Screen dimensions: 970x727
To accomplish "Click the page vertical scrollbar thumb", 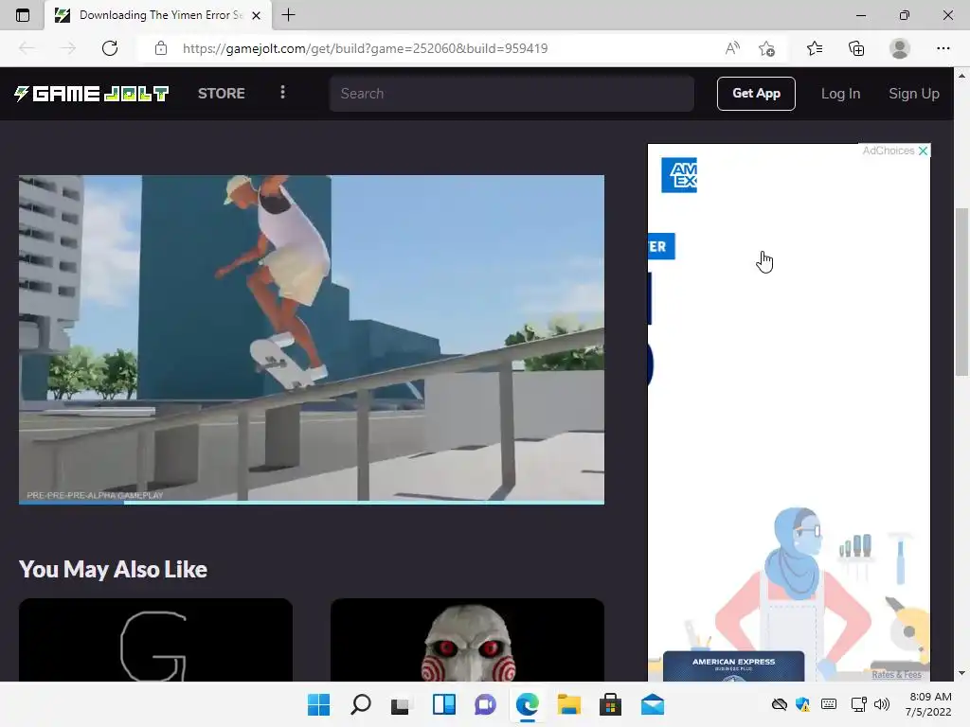I will (x=961, y=292).
